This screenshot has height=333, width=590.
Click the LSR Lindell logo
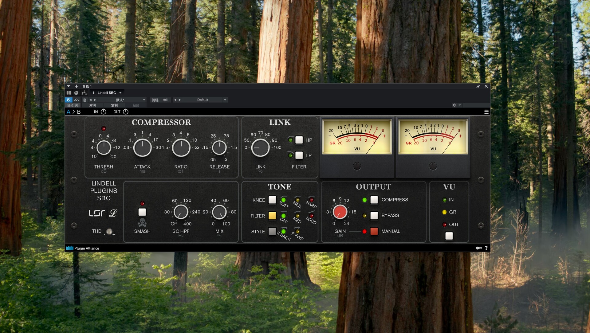point(103,213)
